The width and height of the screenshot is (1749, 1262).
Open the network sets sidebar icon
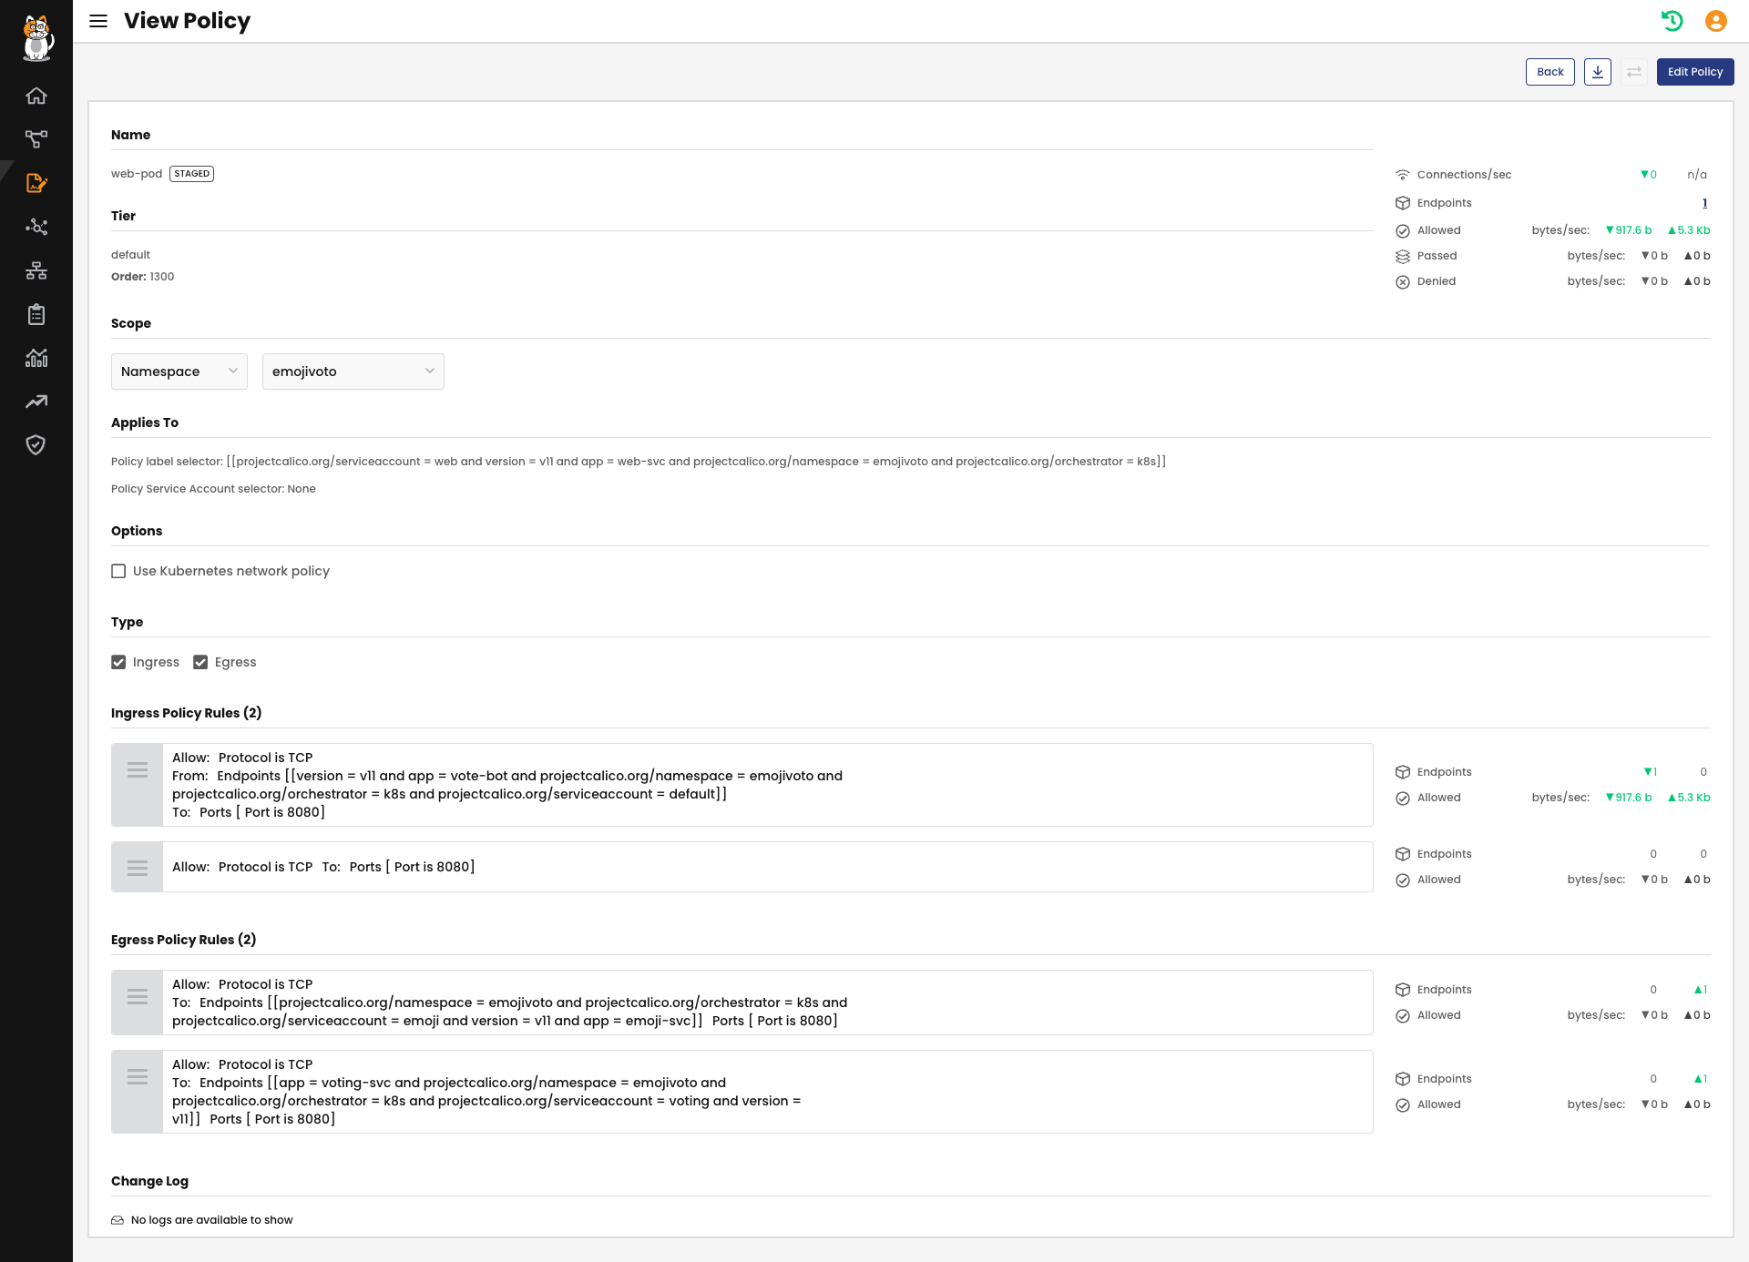click(x=36, y=270)
